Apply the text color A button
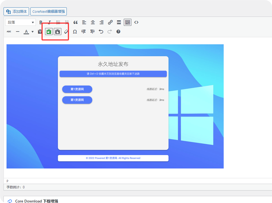The width and height of the screenshot is (272, 203). pyautogui.click(x=26, y=32)
